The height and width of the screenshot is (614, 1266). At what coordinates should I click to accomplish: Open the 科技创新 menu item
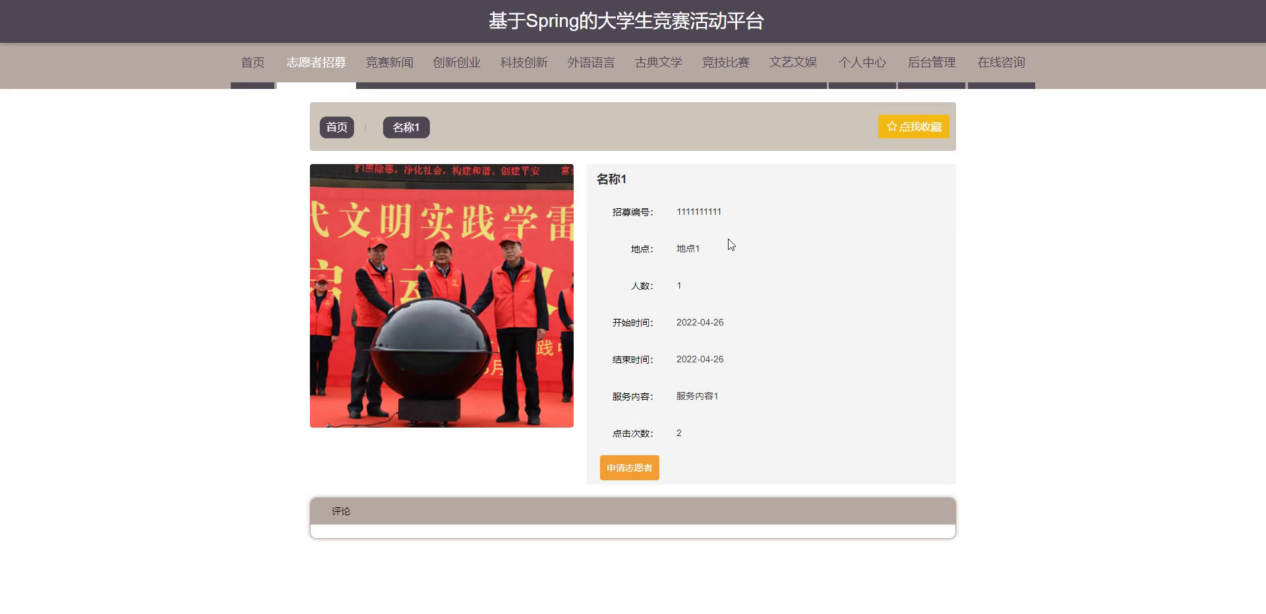pos(524,63)
